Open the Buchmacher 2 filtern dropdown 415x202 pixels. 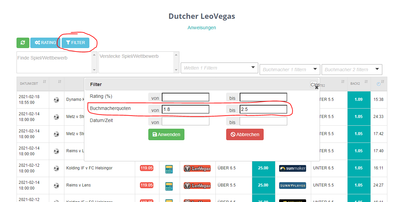352,70
